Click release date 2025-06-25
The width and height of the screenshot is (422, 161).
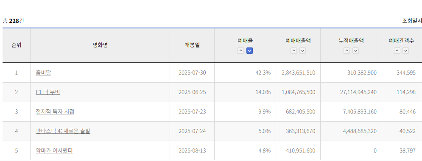192,92
